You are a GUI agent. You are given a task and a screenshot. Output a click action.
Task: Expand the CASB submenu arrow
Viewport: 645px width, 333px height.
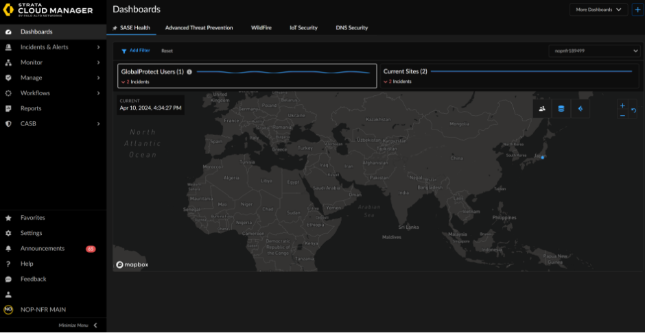tap(98, 123)
